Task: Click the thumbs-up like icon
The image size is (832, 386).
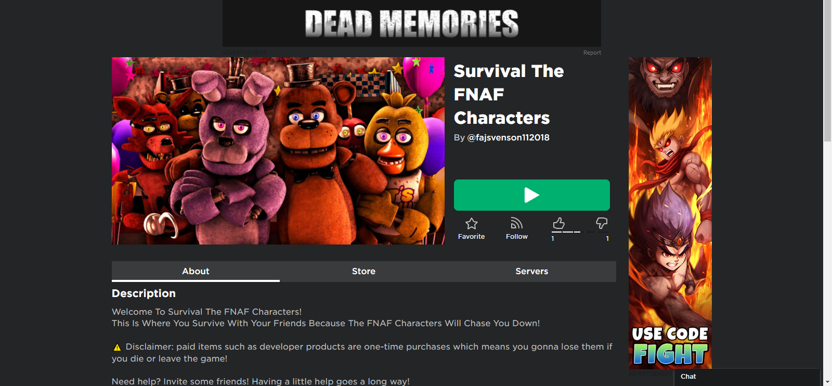Action: 559,223
